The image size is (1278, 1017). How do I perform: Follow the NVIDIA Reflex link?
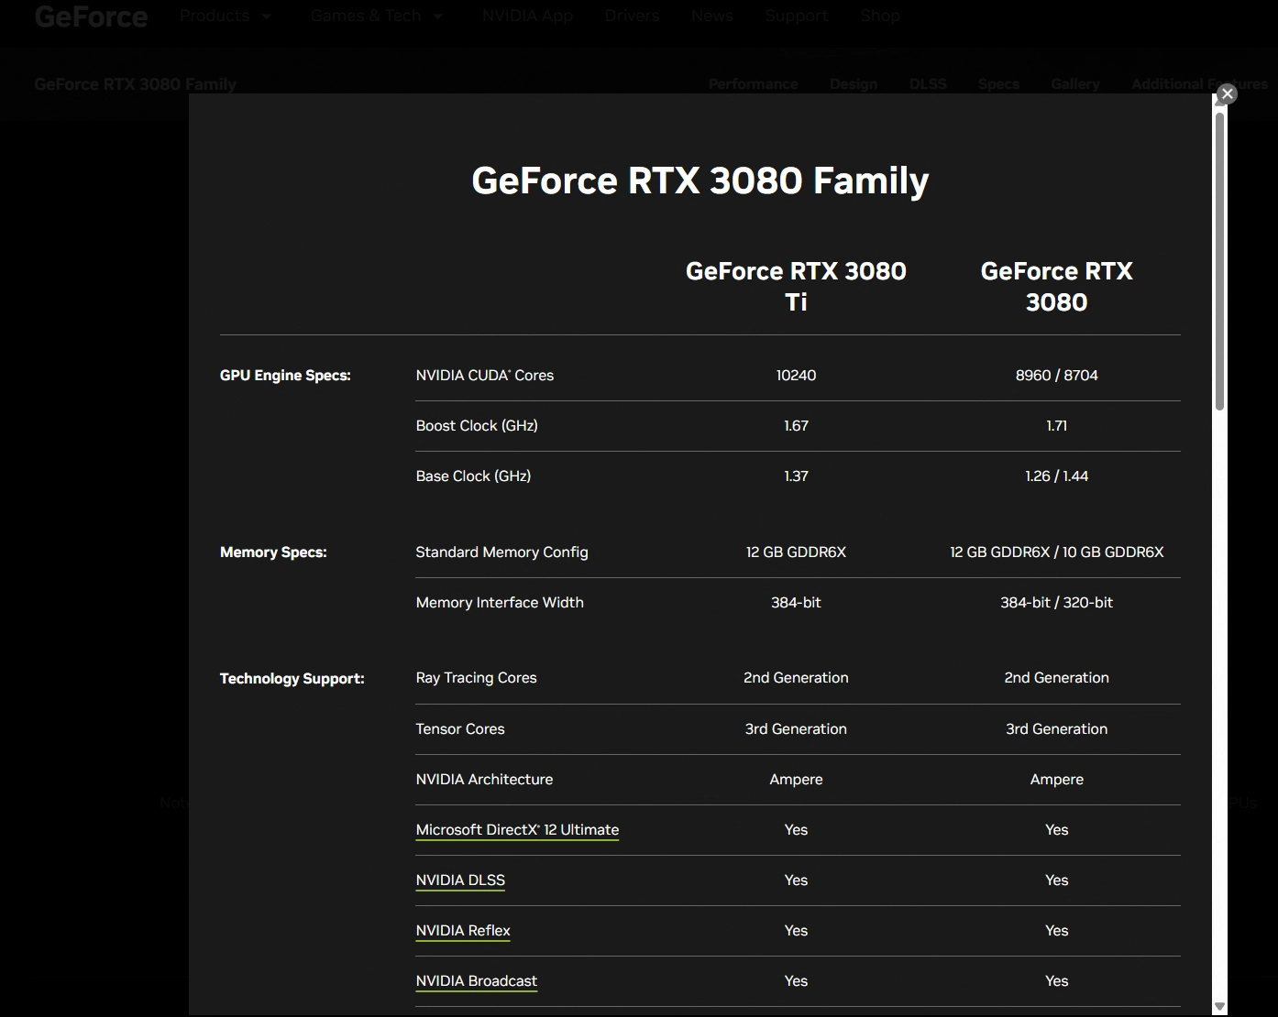tap(463, 931)
